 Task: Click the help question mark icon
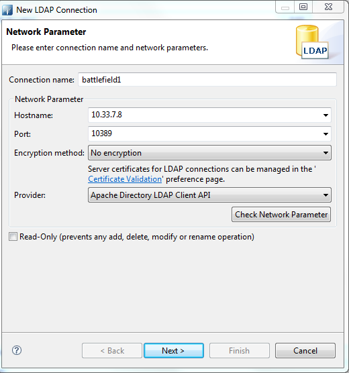coord(17,350)
